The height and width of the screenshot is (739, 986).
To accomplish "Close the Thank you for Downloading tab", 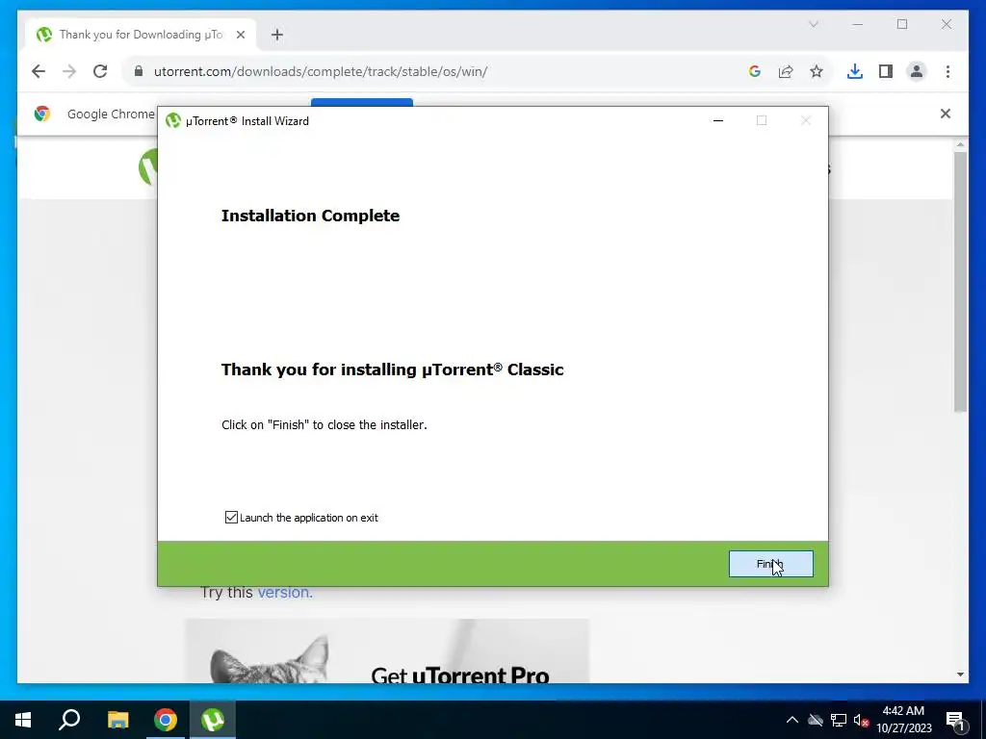I will 240,35.
